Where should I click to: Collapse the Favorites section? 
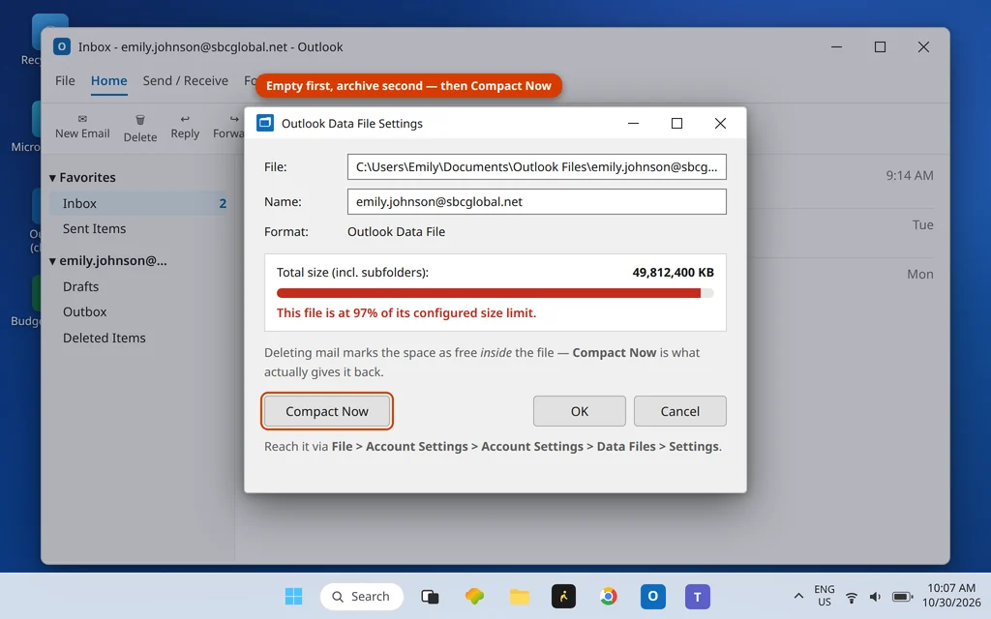coord(52,178)
